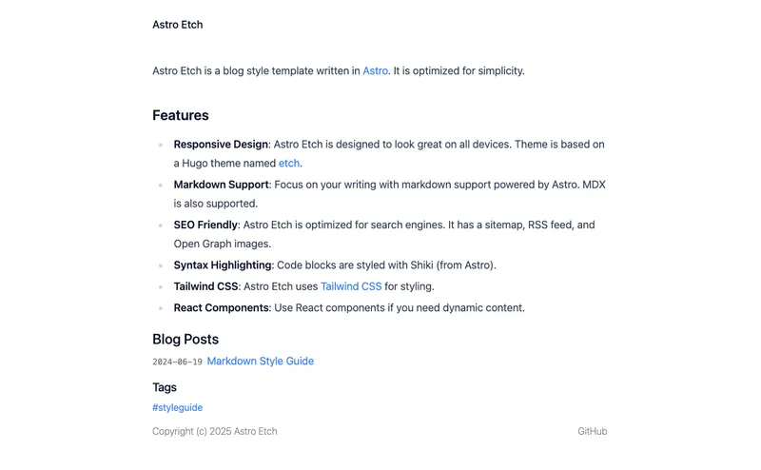Image resolution: width=761 pixels, height=470 pixels.
Task: Click the bold Responsive Design label
Action: pos(221,145)
